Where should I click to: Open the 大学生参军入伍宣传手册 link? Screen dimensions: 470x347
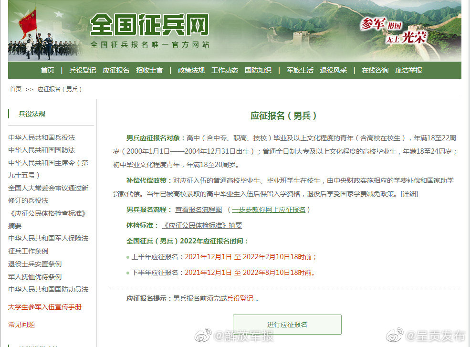pos(46,307)
